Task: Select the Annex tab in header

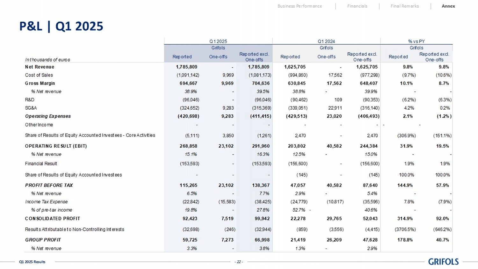Action: coord(448,6)
